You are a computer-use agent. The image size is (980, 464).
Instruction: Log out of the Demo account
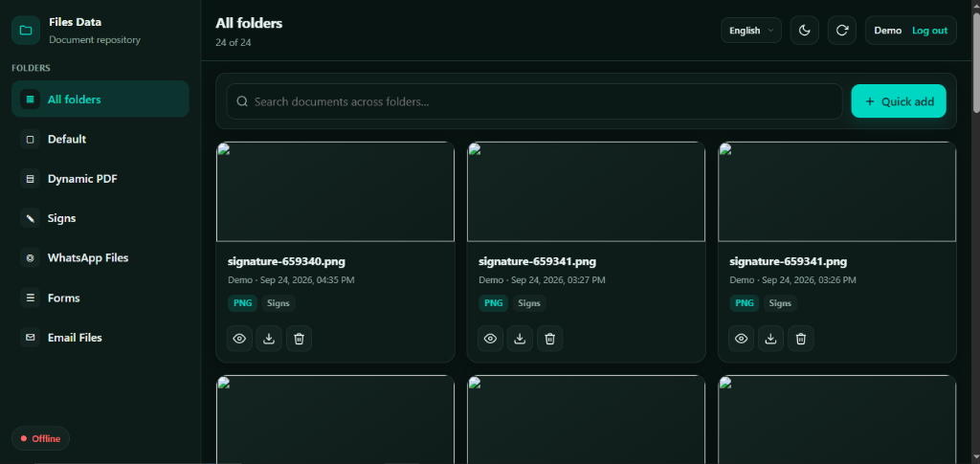[929, 31]
